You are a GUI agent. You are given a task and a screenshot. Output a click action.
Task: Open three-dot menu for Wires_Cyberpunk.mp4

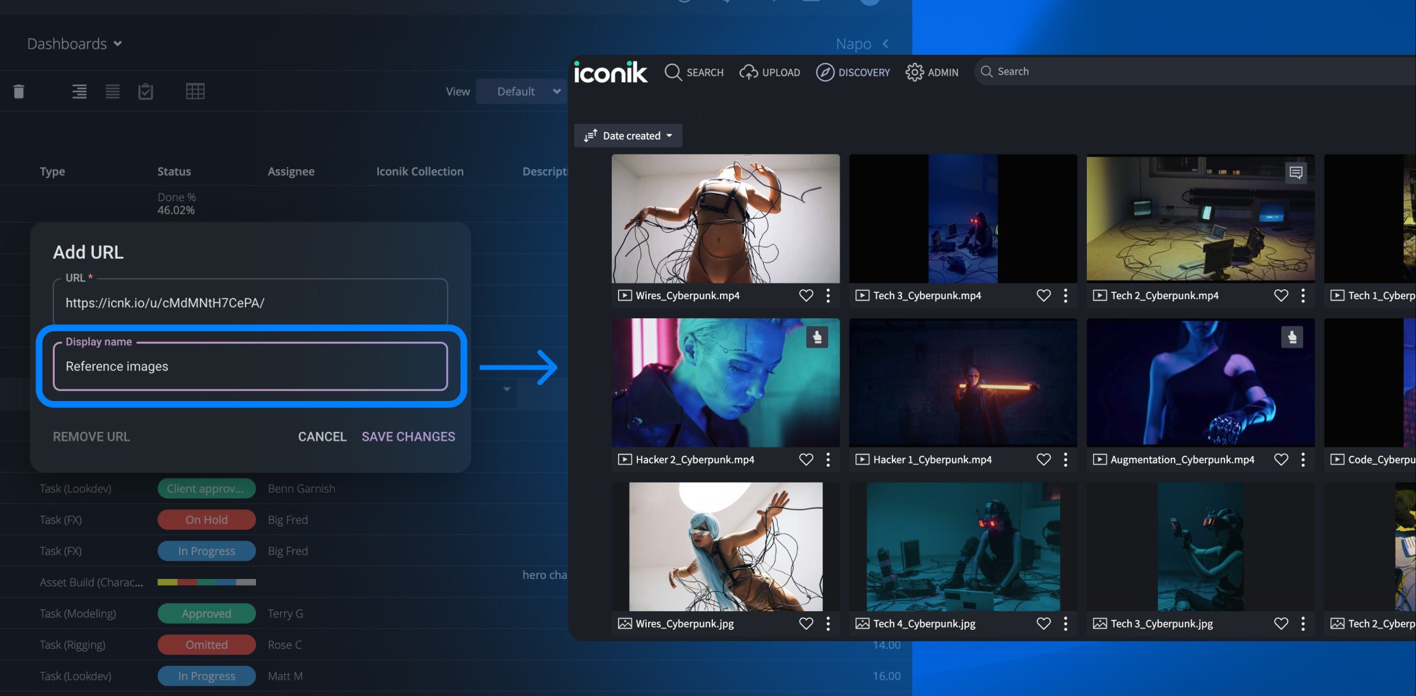click(x=828, y=296)
